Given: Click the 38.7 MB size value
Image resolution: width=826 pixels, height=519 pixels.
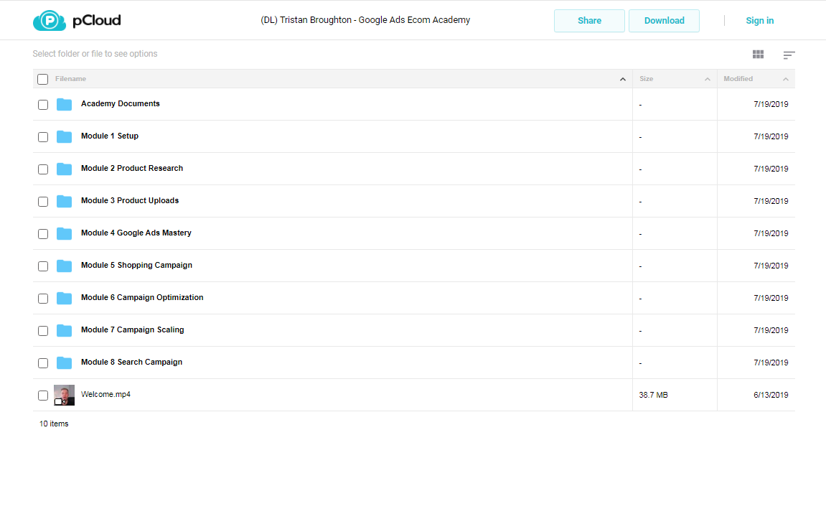Looking at the screenshot, I should click(653, 396).
